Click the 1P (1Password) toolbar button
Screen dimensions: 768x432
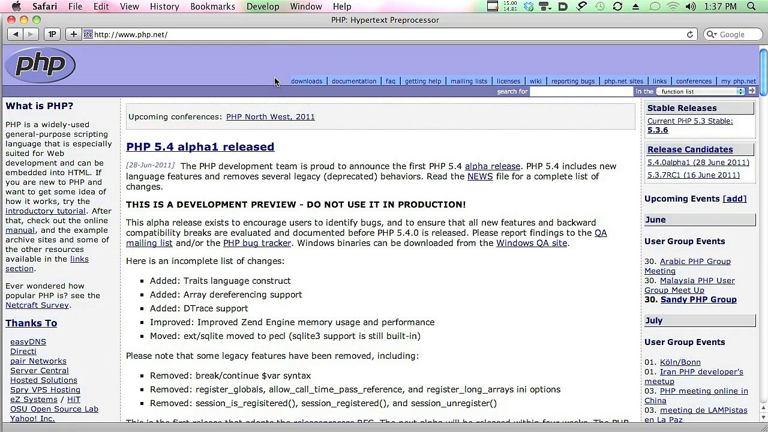(52, 34)
